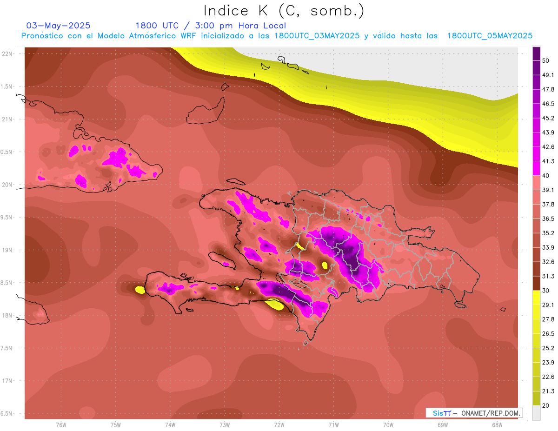Click the 'Pronóstico con el Modelo Atmosferico WRF' line
558x431 pixels.
pos(277,36)
